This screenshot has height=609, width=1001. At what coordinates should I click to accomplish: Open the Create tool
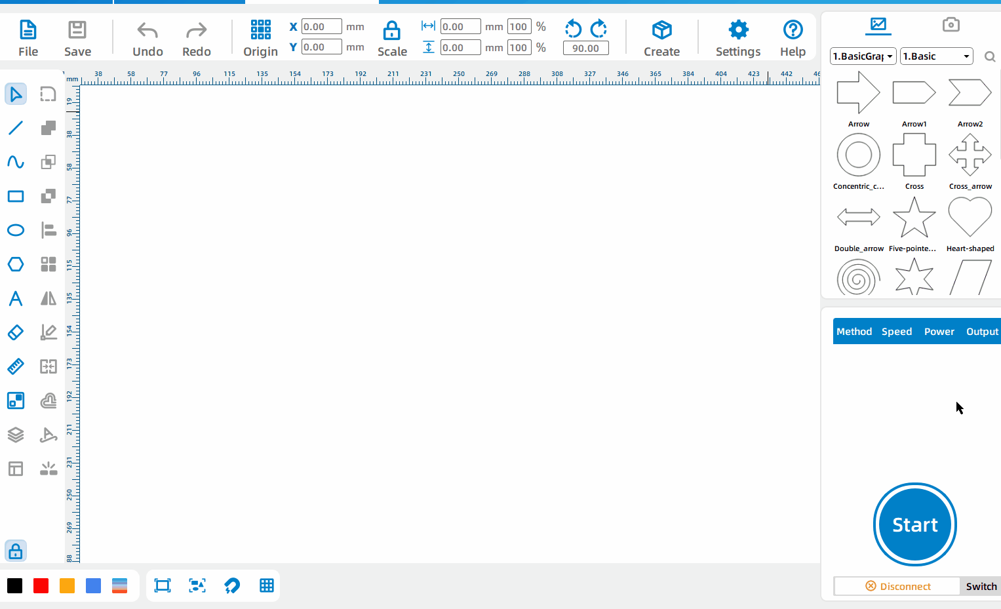pos(661,38)
